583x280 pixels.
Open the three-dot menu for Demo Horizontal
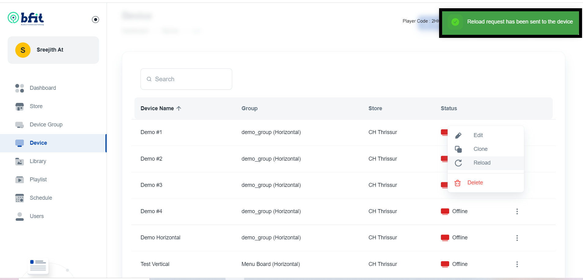(517, 238)
